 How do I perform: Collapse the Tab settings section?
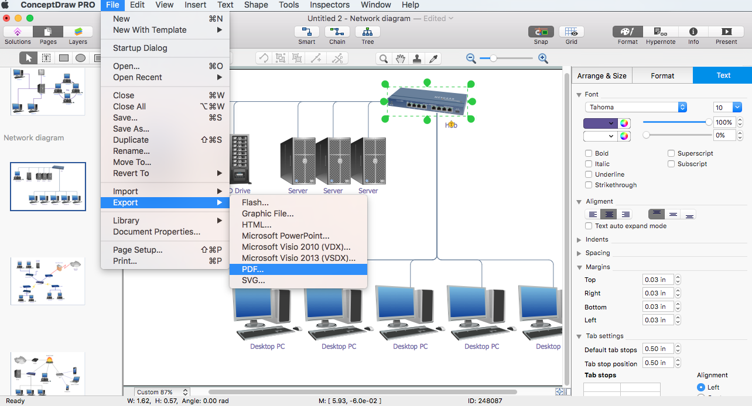pyautogui.click(x=579, y=336)
